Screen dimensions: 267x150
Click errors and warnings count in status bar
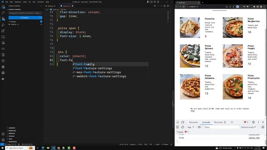tap(27, 145)
